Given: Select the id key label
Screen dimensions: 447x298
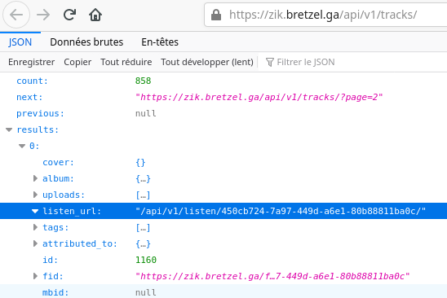Looking at the screenshot, I should tap(51, 260).
